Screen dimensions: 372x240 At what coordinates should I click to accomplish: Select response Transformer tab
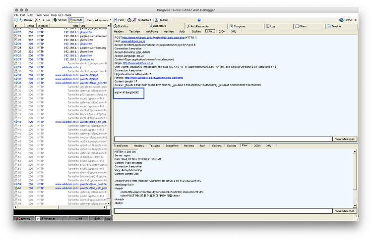point(121,146)
